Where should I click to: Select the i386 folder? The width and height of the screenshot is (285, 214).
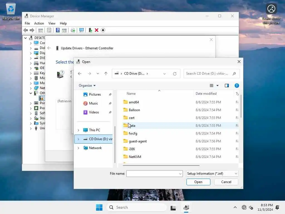click(132, 149)
